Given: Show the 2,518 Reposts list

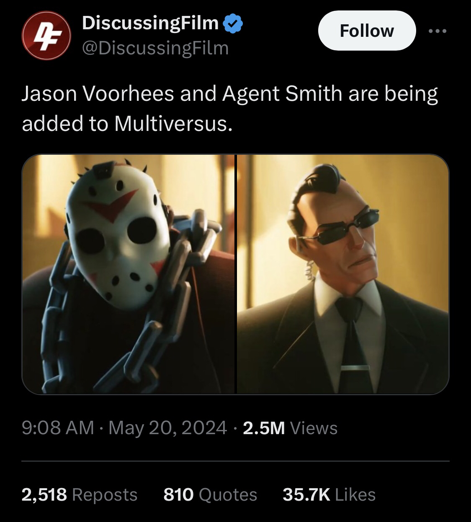Looking at the screenshot, I should click(80, 495).
